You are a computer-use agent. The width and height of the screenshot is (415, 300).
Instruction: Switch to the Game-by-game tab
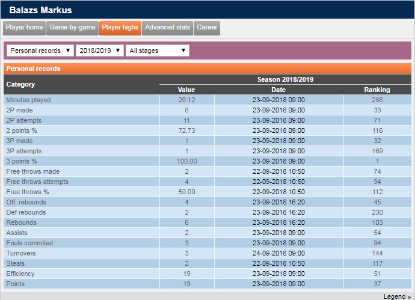(72, 28)
